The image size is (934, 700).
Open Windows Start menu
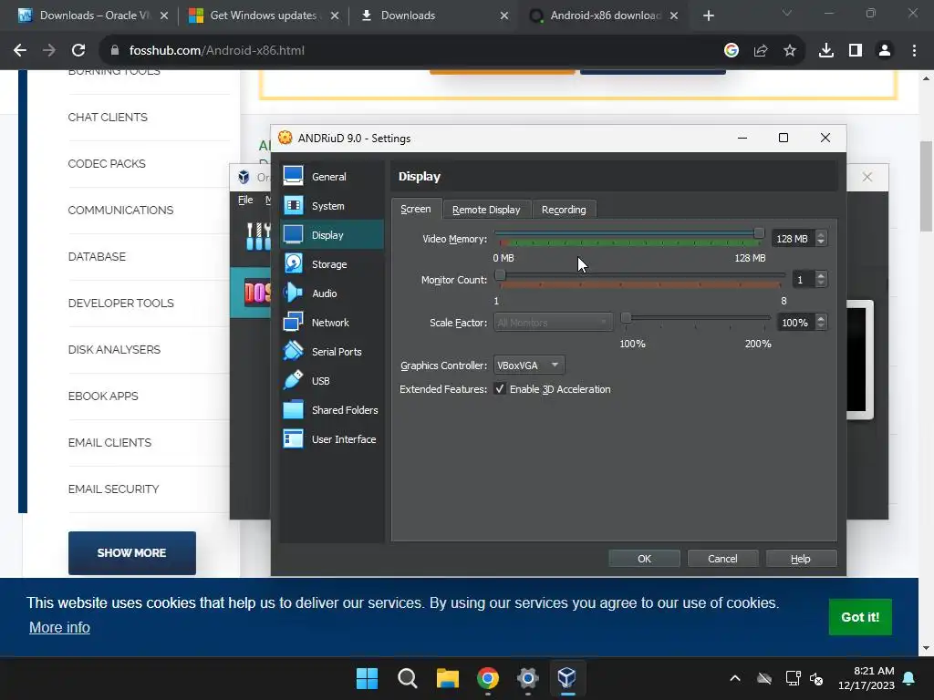367,678
